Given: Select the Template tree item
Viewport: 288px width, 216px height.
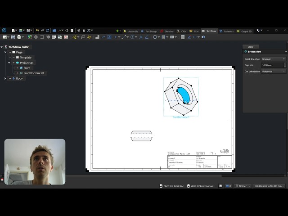Looking at the screenshot, I should pyautogui.click(x=26, y=58).
